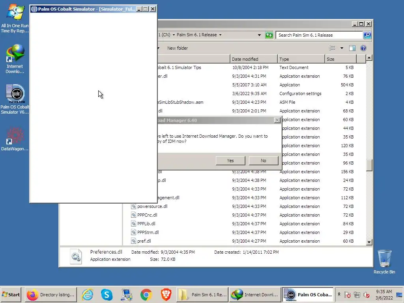Viewport: 404px width, 303px height.
Task: Click Yes in IDM dialog
Action: pos(230,161)
